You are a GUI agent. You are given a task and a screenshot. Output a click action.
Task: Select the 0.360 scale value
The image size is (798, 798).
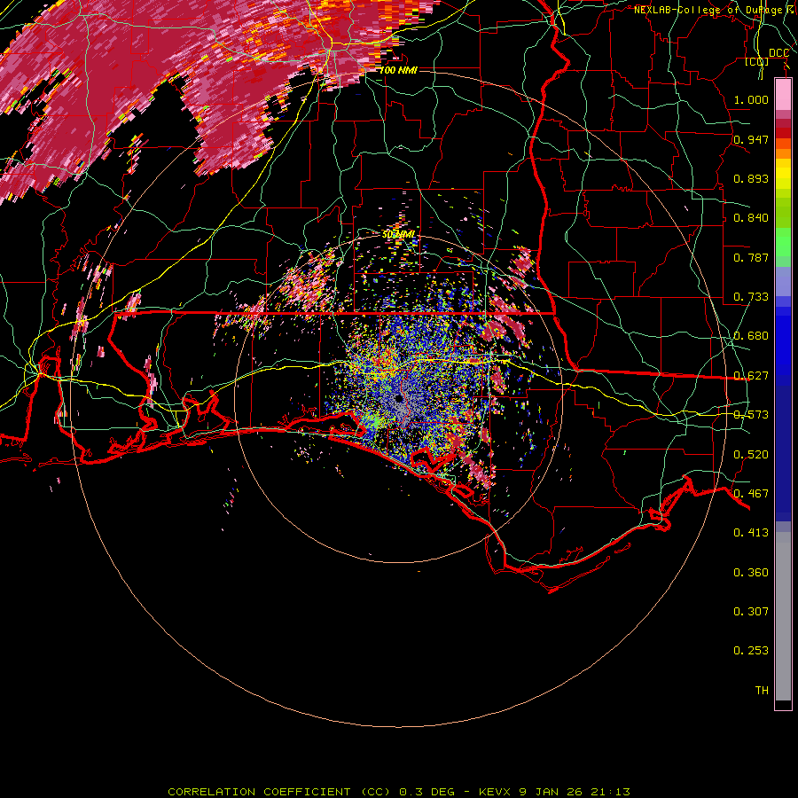pos(751,573)
